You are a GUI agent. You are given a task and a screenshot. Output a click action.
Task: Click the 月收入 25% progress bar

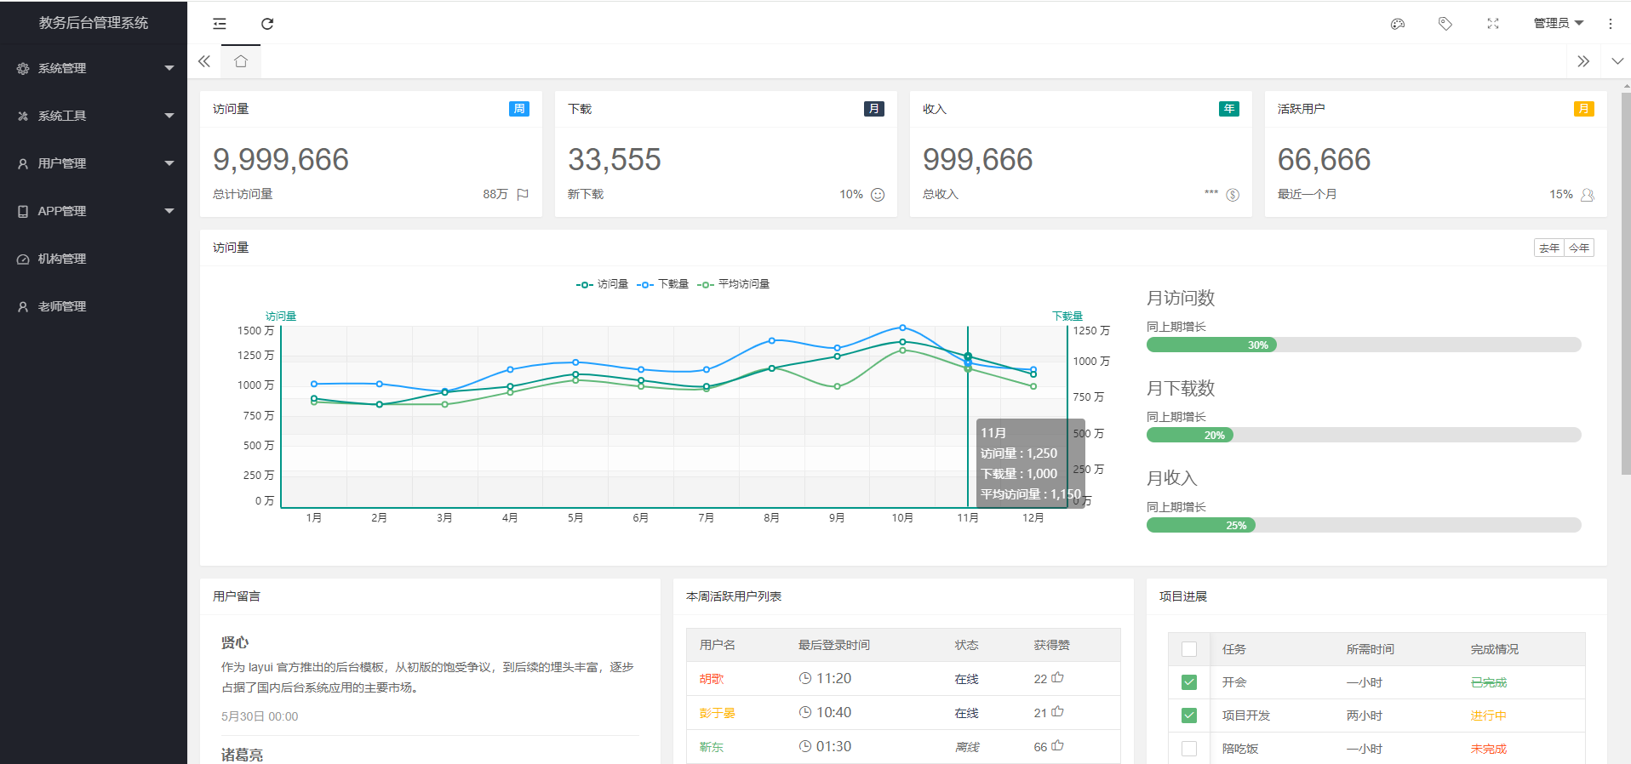point(1364,525)
